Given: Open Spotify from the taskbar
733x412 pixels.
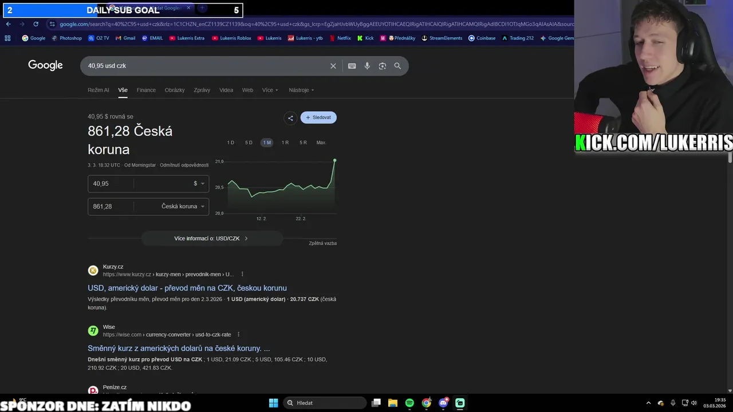Looking at the screenshot, I should click(x=409, y=403).
